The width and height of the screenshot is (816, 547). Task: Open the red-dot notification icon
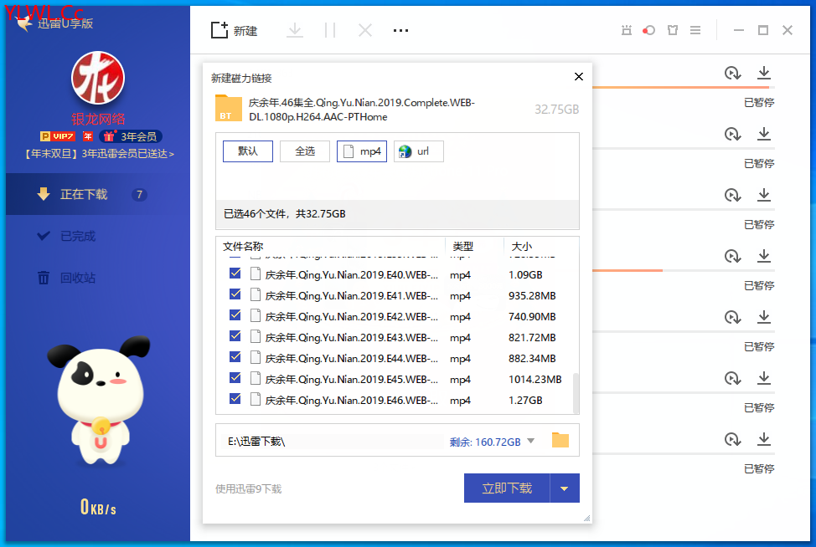(649, 30)
